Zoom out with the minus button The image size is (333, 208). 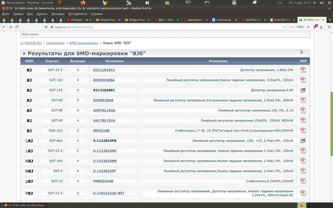[291, 27]
